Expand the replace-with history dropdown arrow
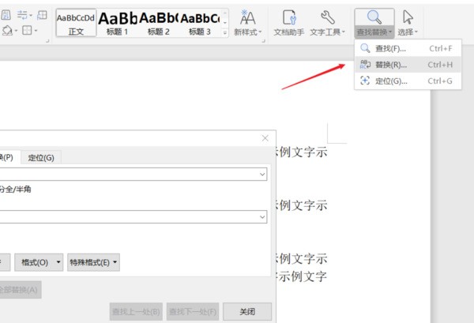This screenshot has height=323, width=474. (262, 217)
